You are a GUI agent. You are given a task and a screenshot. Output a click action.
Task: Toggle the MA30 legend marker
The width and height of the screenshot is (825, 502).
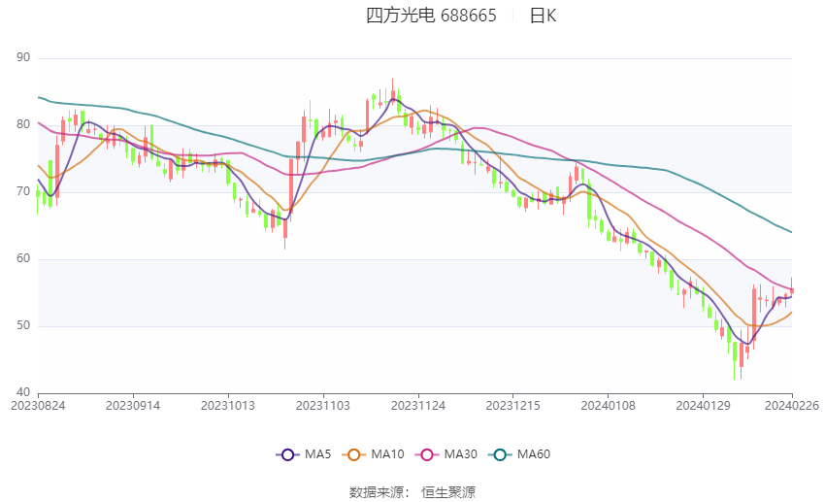427,454
